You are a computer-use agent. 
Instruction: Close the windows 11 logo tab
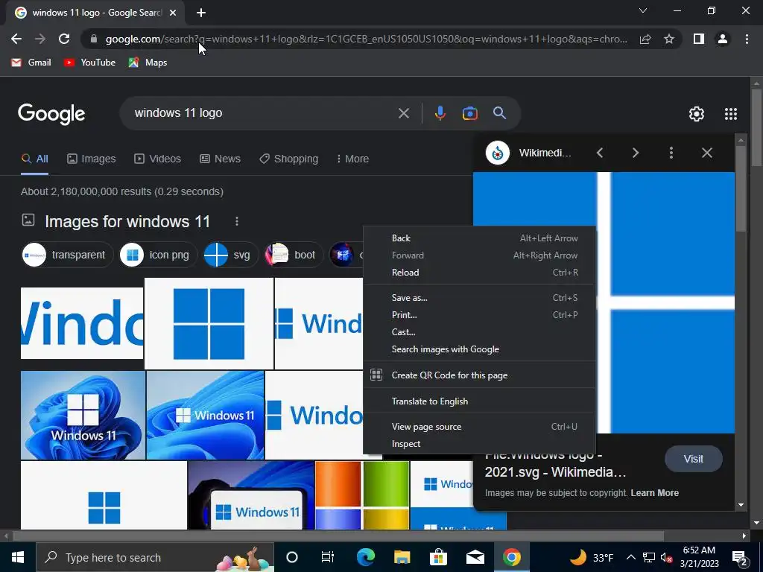[173, 13]
